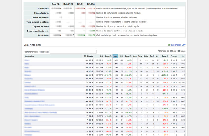The height and width of the screenshot is (136, 209).
Task: Click the red progression value '-41,1 %'
Action: pos(109,83)
